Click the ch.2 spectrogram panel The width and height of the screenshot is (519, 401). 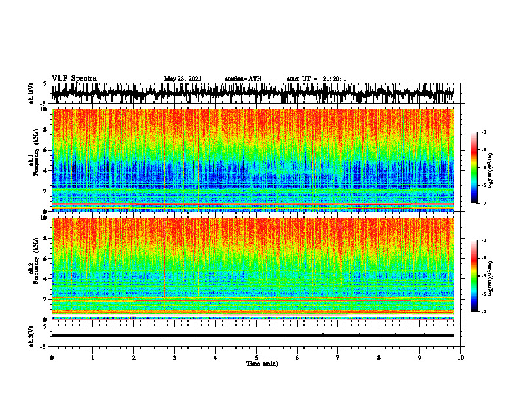tap(252, 269)
